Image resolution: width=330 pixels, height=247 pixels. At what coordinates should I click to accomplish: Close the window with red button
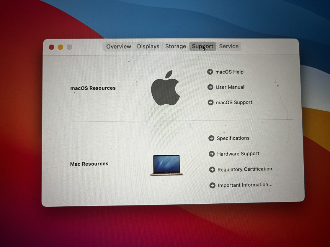pos(52,47)
